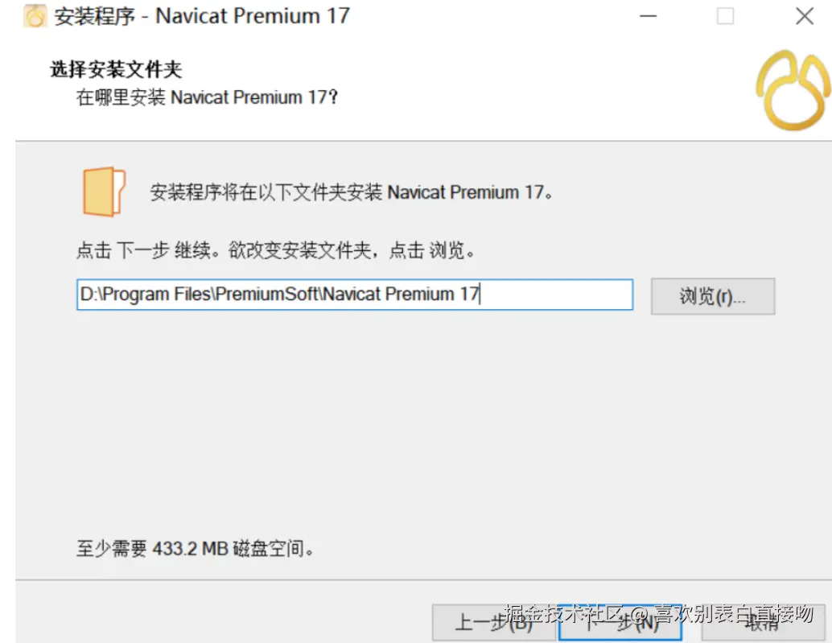Click blank white header area beside the logo
This screenshot has width=832, height=643.
530,90
